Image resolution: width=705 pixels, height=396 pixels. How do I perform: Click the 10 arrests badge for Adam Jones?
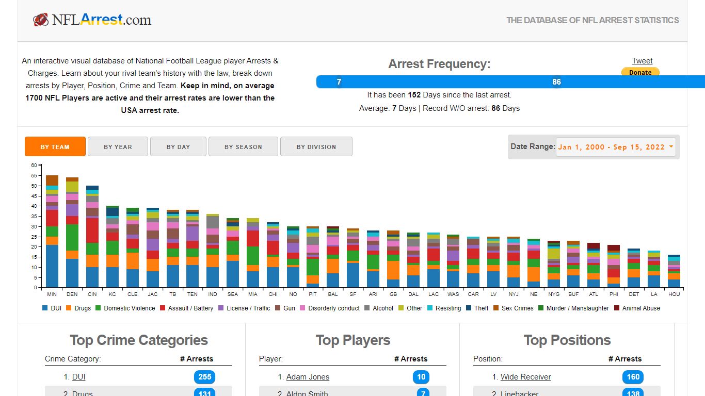[x=421, y=377]
